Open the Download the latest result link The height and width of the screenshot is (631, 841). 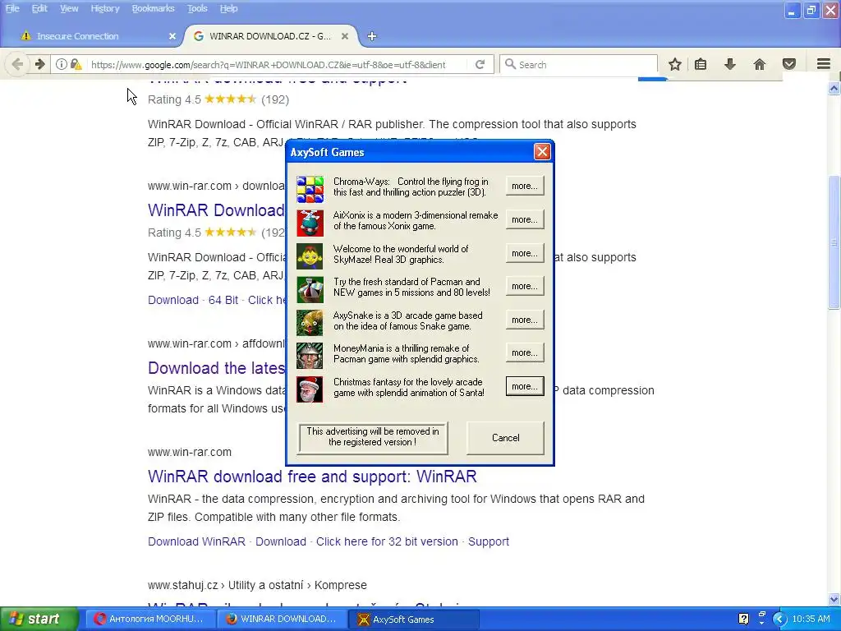point(217,367)
